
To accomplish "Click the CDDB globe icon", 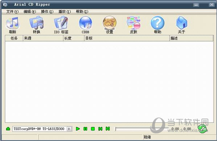I will (85, 23).
